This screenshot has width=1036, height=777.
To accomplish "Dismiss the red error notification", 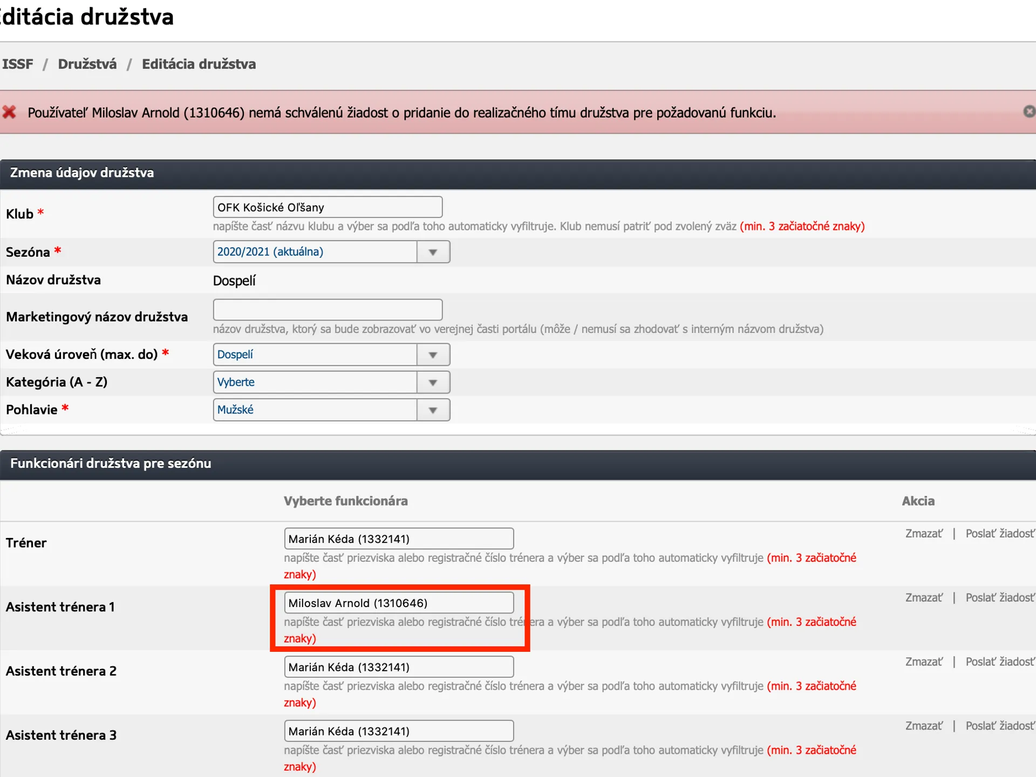I will pos(1028,112).
